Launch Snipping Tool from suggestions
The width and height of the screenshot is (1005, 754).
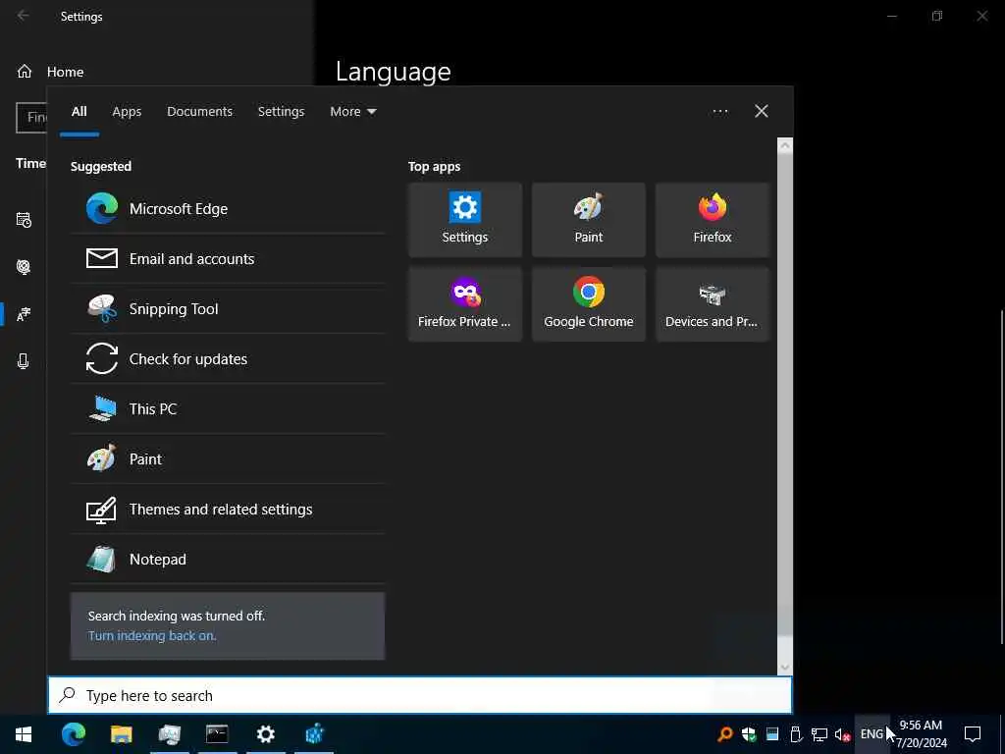[228, 308]
